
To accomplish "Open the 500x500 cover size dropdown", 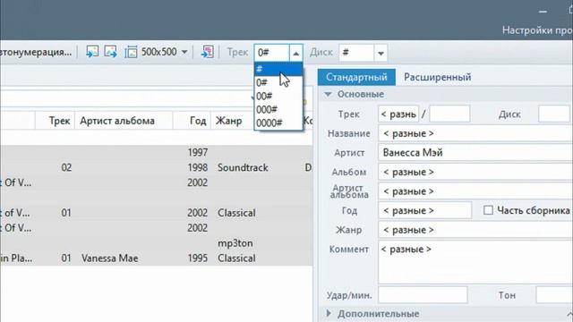I will (x=184, y=52).
